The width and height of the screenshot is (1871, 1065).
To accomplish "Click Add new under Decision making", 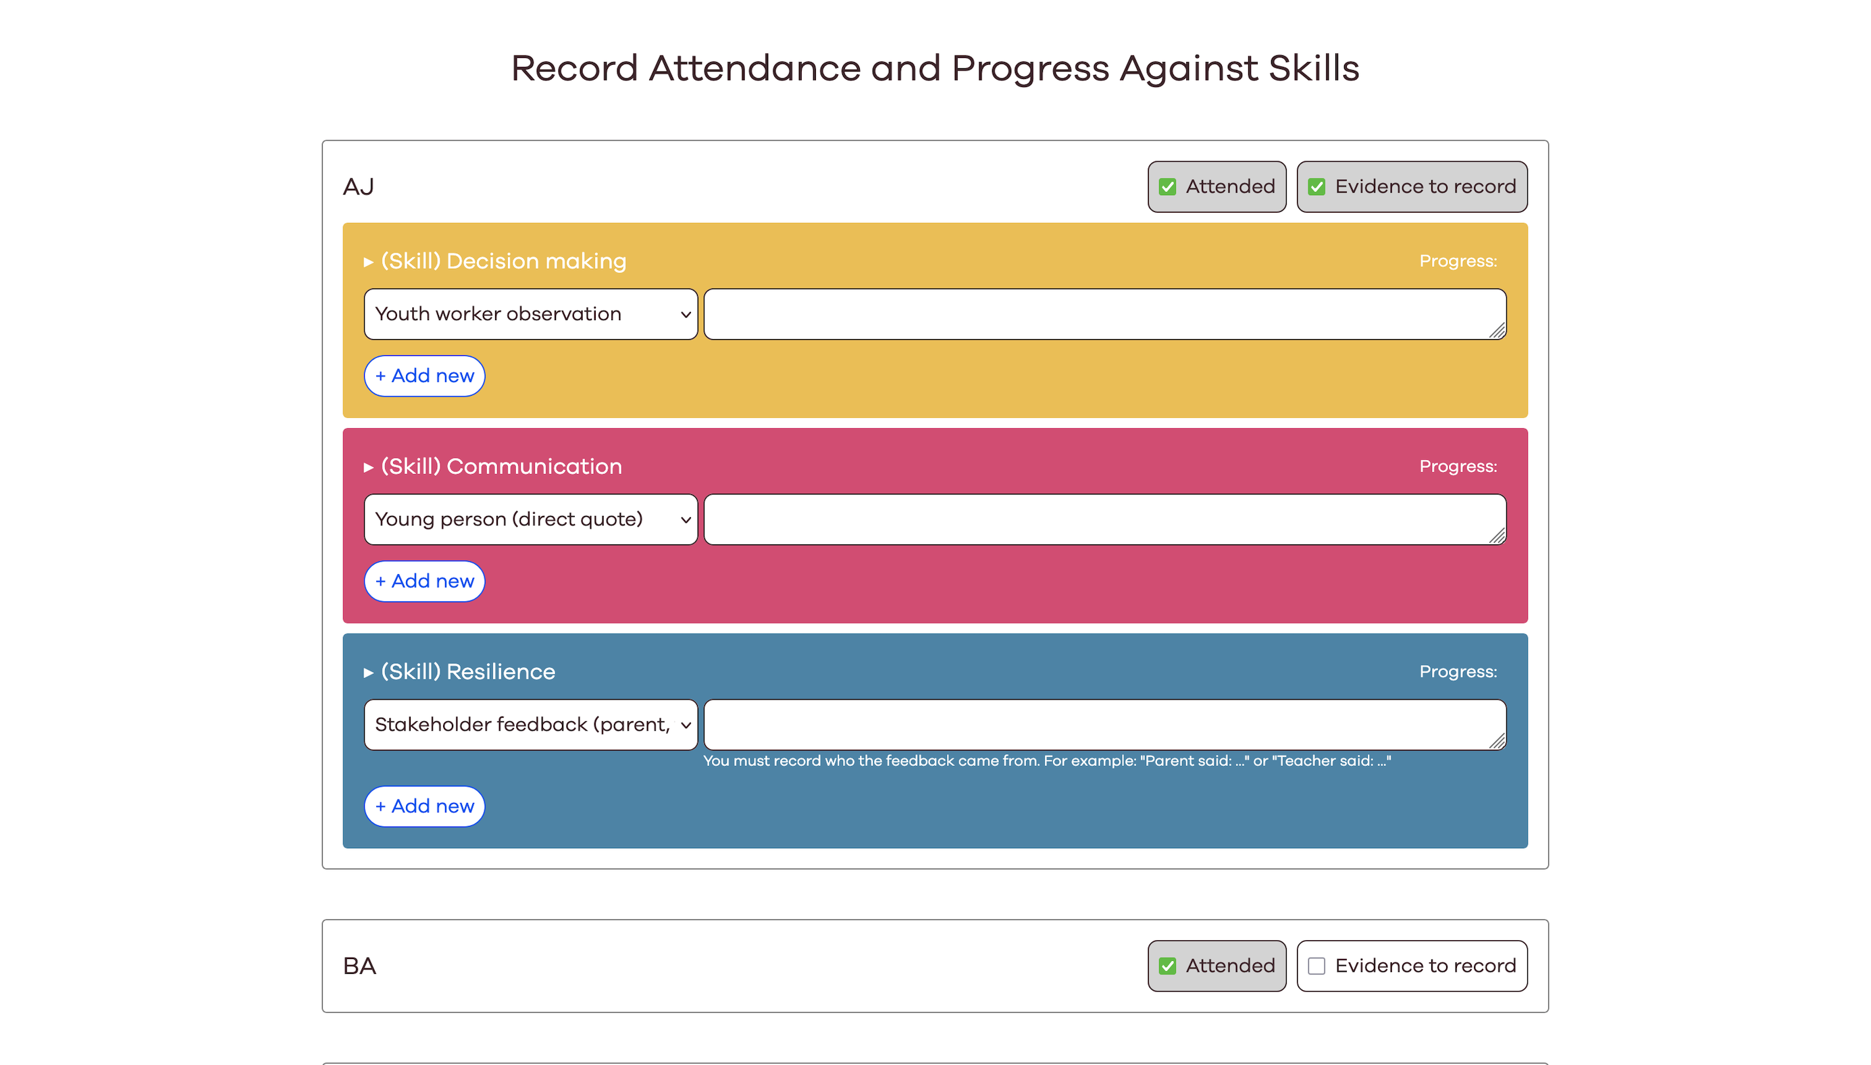I will pyautogui.click(x=424, y=376).
